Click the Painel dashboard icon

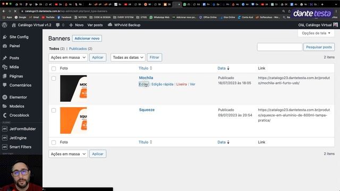click(5, 46)
